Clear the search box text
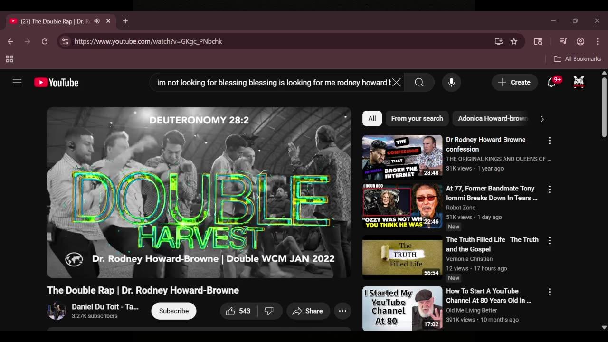Viewport: 608px width, 342px height. click(396, 82)
